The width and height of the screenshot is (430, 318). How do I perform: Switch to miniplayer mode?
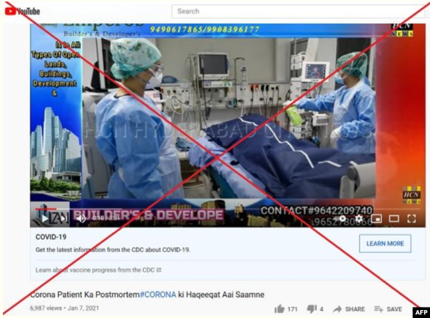(x=376, y=218)
